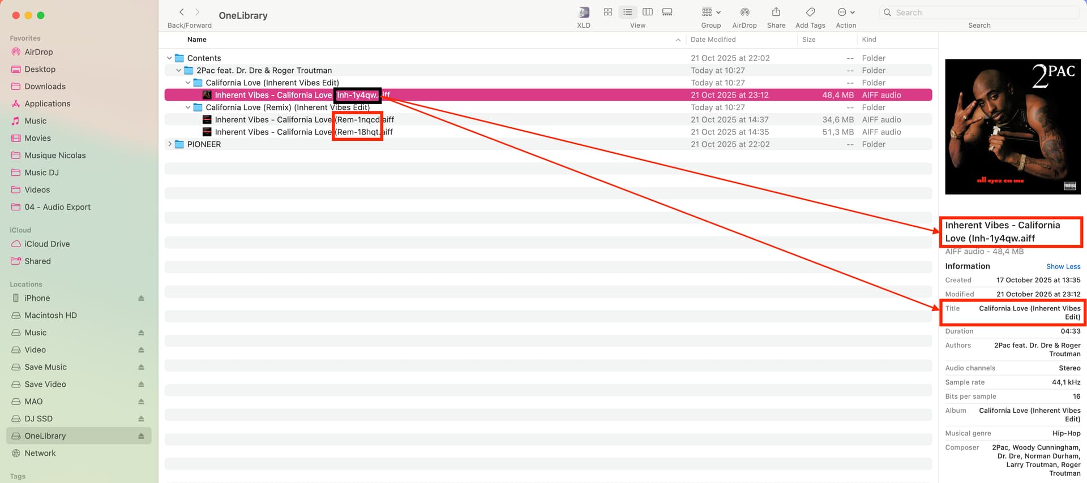The width and height of the screenshot is (1087, 483).
Task: Open the Share toolbar button
Action: (x=776, y=12)
